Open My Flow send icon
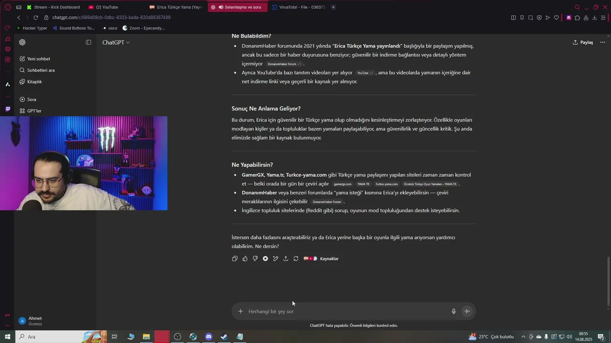 (x=548, y=18)
